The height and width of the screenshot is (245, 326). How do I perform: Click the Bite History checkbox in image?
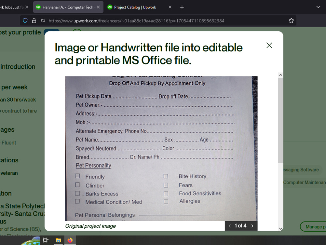point(166,176)
